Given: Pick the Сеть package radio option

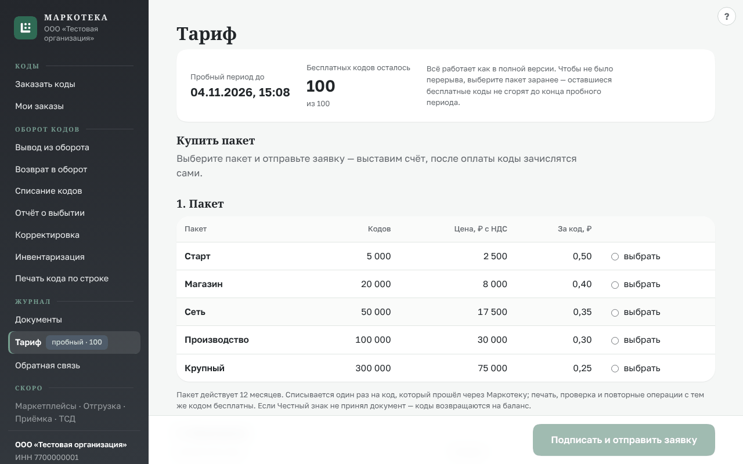Looking at the screenshot, I should point(615,313).
